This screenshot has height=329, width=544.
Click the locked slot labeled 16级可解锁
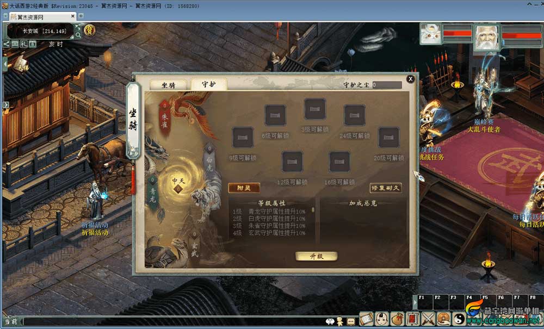pyautogui.click(x=339, y=162)
